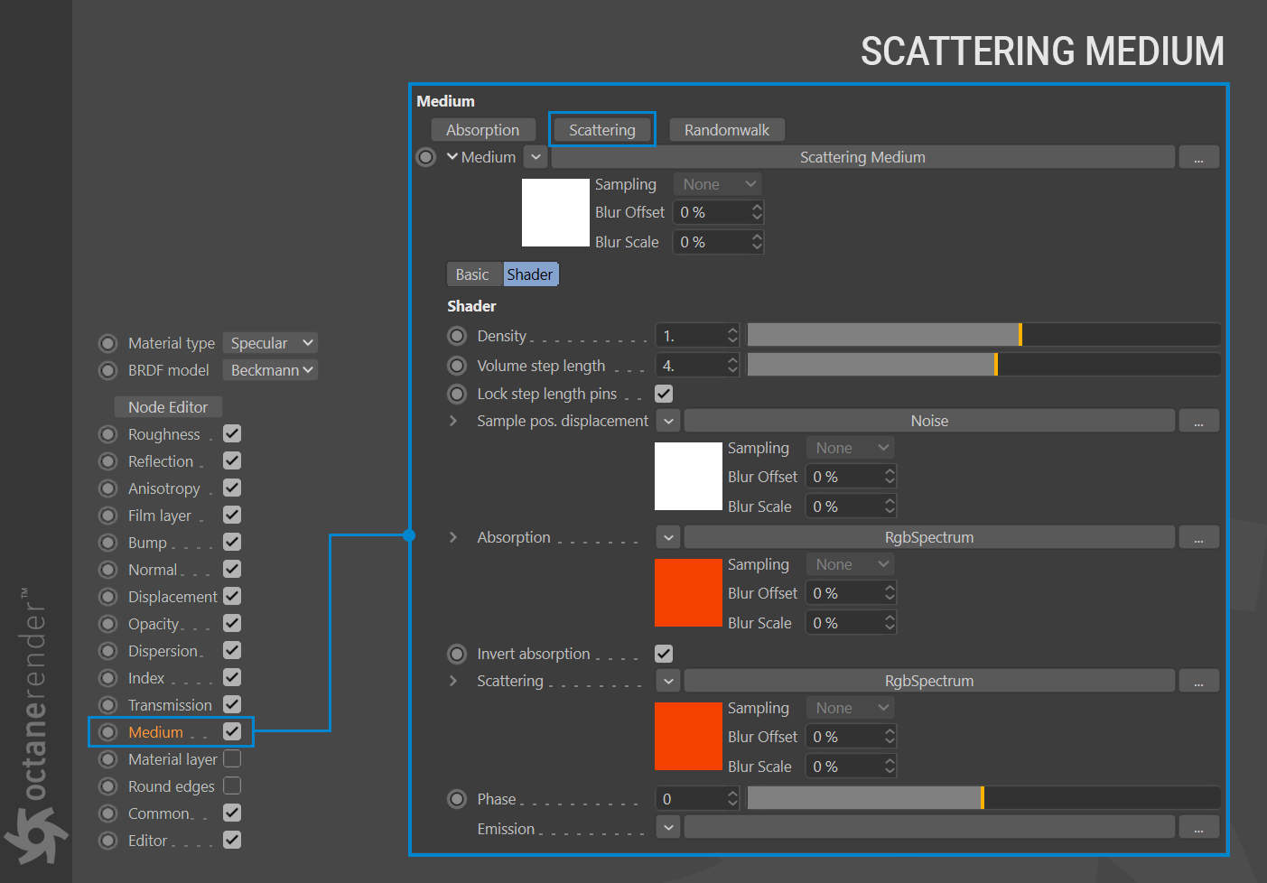This screenshot has height=883, width=1267.
Task: Click the circle icon beside Volume step length
Action: [x=457, y=366]
